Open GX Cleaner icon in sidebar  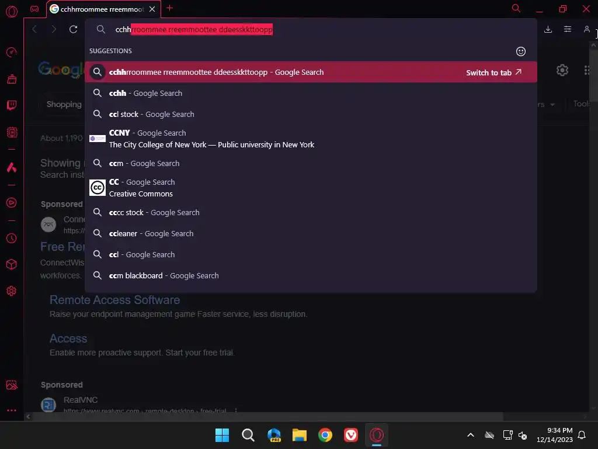click(12, 79)
